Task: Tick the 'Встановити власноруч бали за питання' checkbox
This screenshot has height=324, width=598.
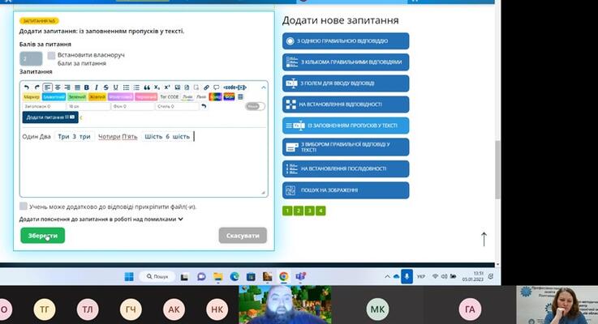Action: tap(51, 56)
